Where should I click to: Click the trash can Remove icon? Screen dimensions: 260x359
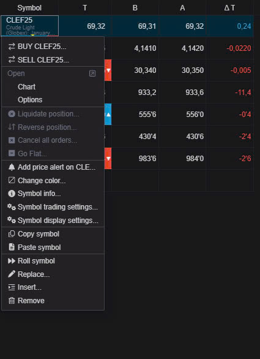coord(12,301)
